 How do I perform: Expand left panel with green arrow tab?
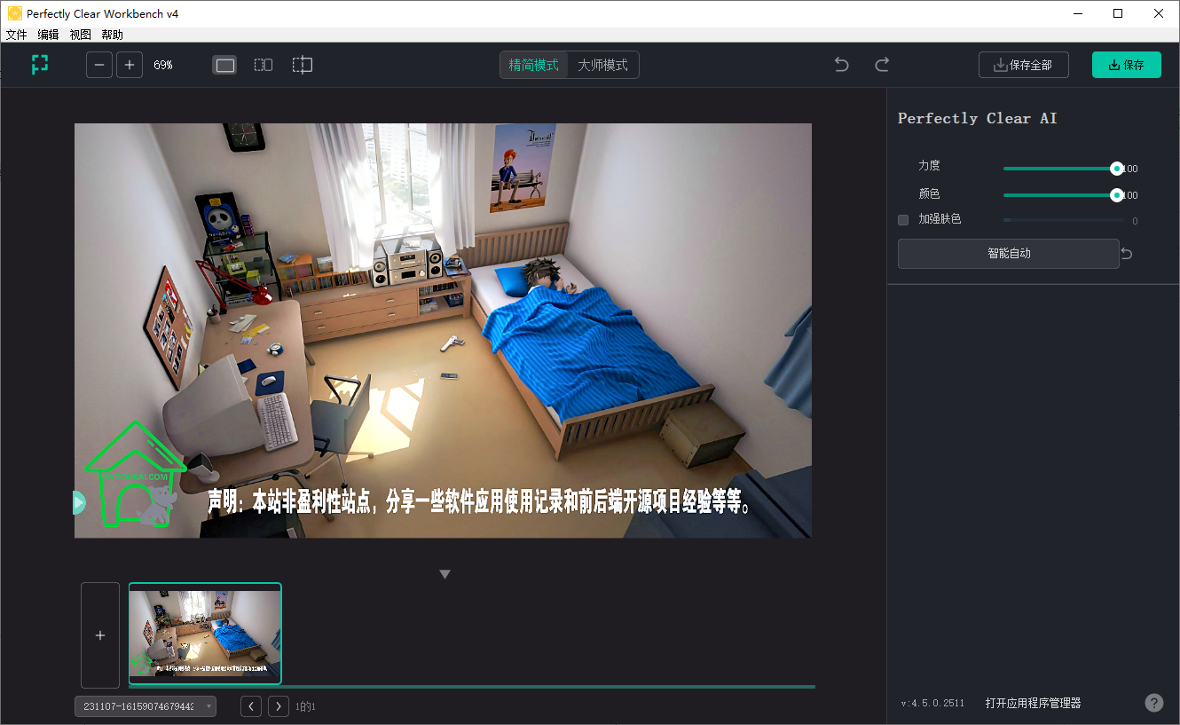tap(78, 502)
